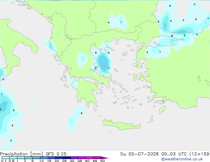210x162 pixels.
Task: Click the 35–40 mm legend swatch
Action: [82, 158]
